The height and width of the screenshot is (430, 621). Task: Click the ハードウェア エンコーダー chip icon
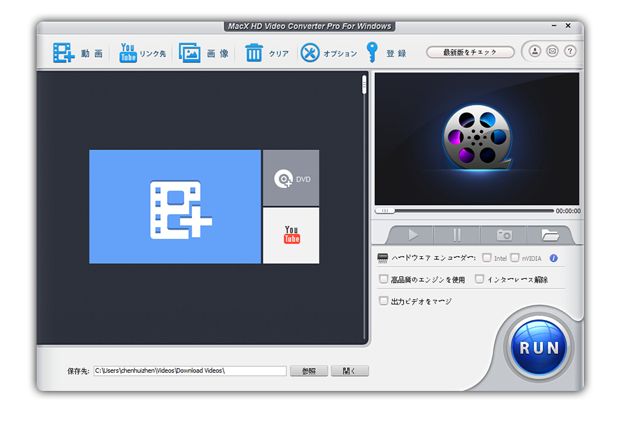(383, 258)
